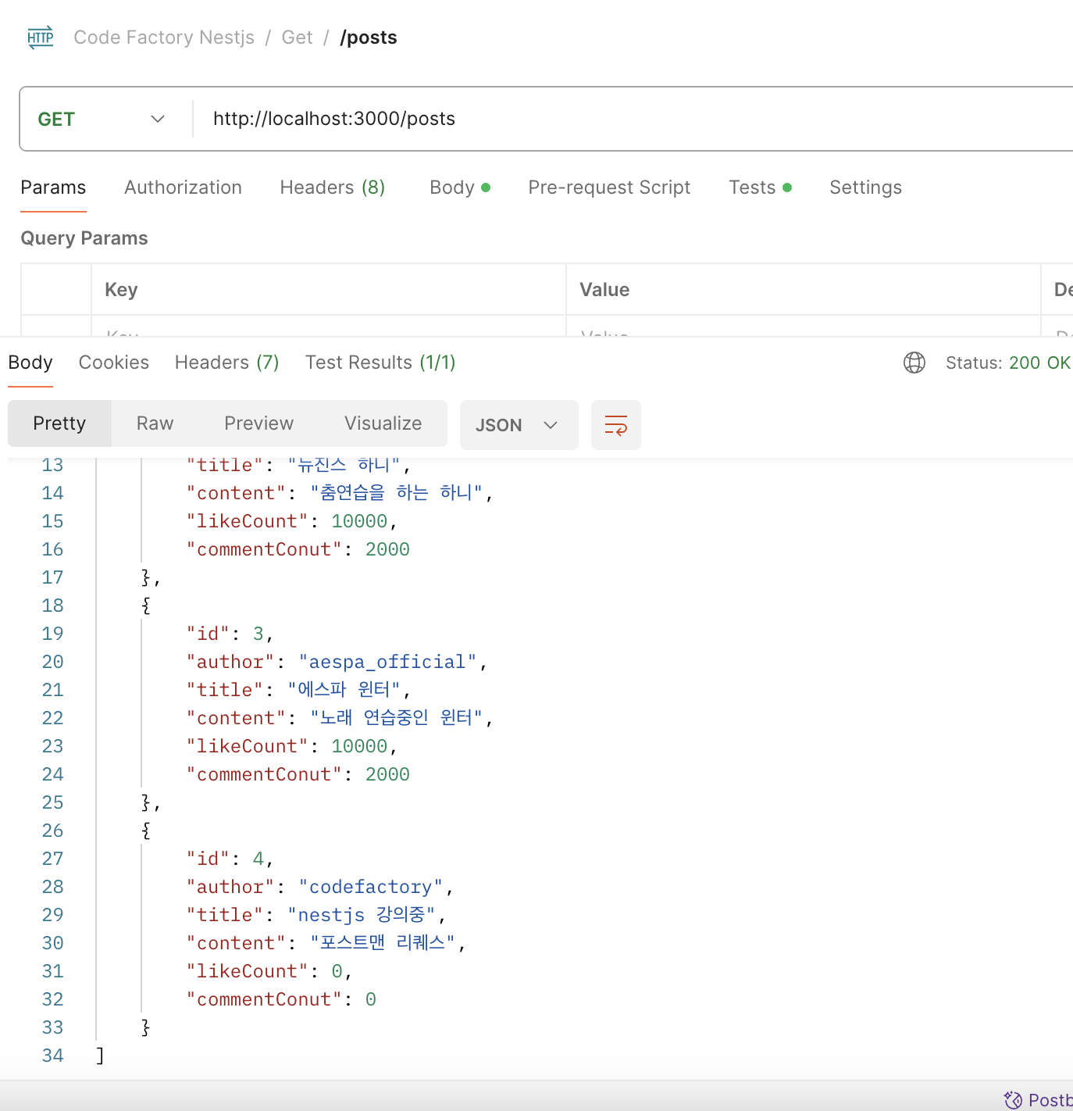The height and width of the screenshot is (1111, 1073).
Task: Click the request URL field
Action: click(633, 119)
